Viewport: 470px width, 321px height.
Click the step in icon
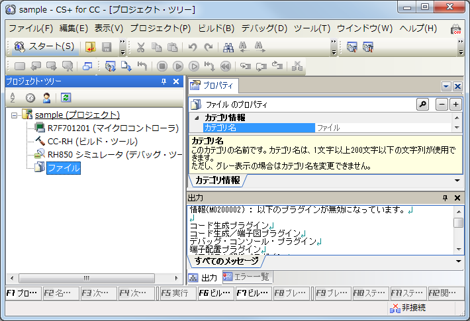(x=245, y=66)
